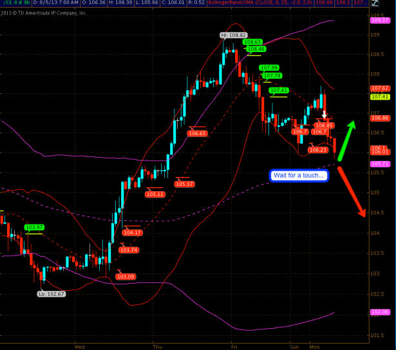Image resolution: width=396 pixels, height=350 pixels.
Task: Click the red 106.85 level bubble
Action: click(324, 125)
